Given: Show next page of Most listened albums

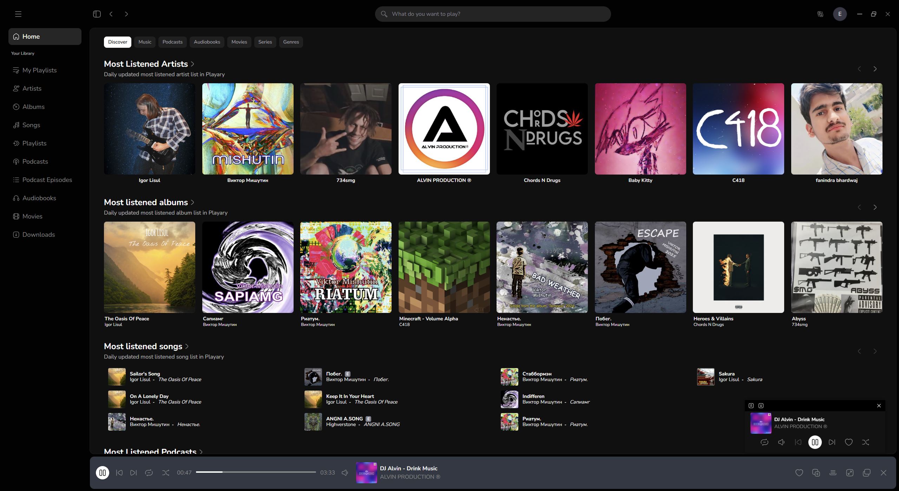Looking at the screenshot, I should 875,207.
